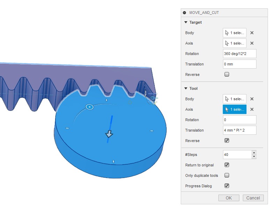Clear the Tool Axis selection X icon
Image resolution: width=276 pixels, height=212 pixels.
tap(252, 109)
